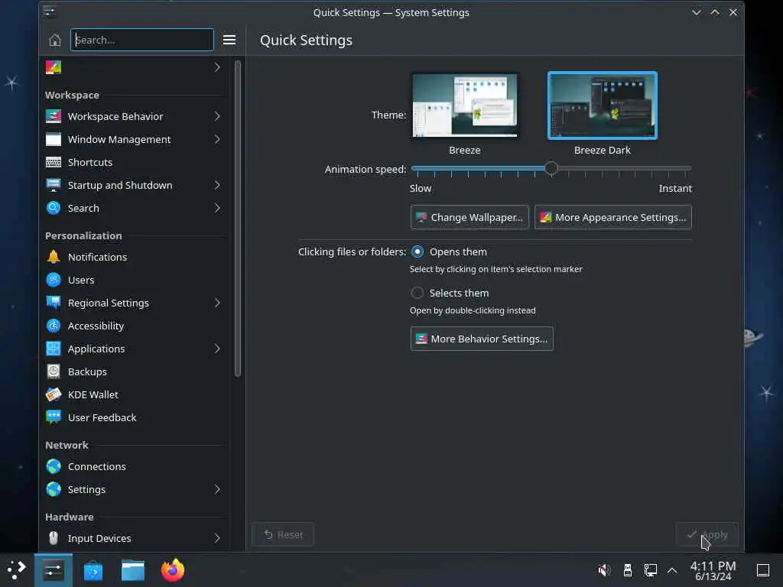Click the network tray icon
Screen dimensions: 783x587
click(650, 570)
